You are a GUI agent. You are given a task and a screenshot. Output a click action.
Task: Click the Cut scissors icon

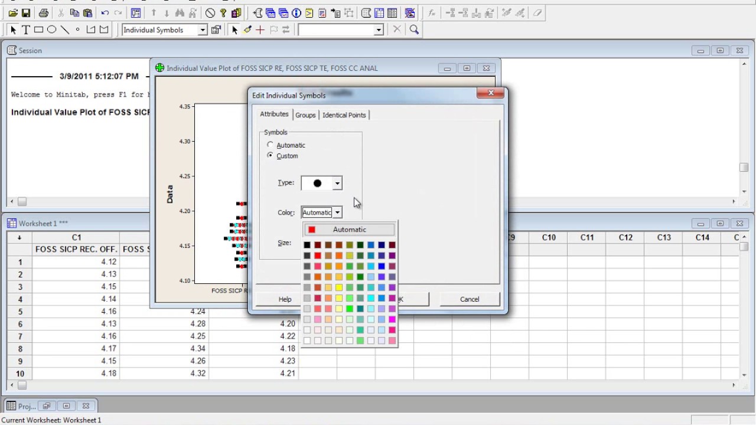tap(61, 13)
